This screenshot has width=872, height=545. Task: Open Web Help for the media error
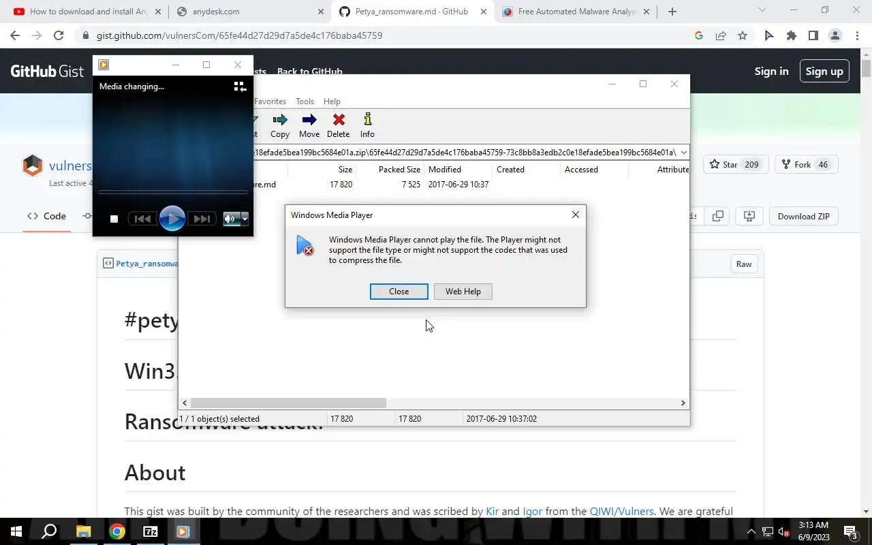tap(463, 292)
